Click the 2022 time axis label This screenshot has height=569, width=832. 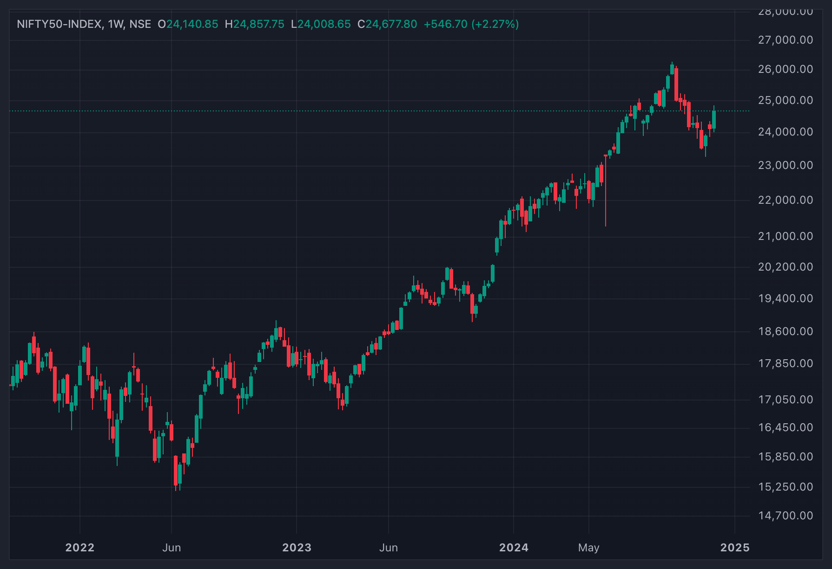pos(80,548)
